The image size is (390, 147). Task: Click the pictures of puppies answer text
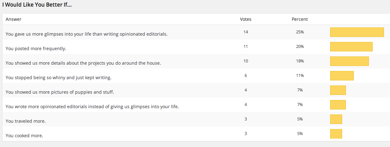[x=60, y=92]
